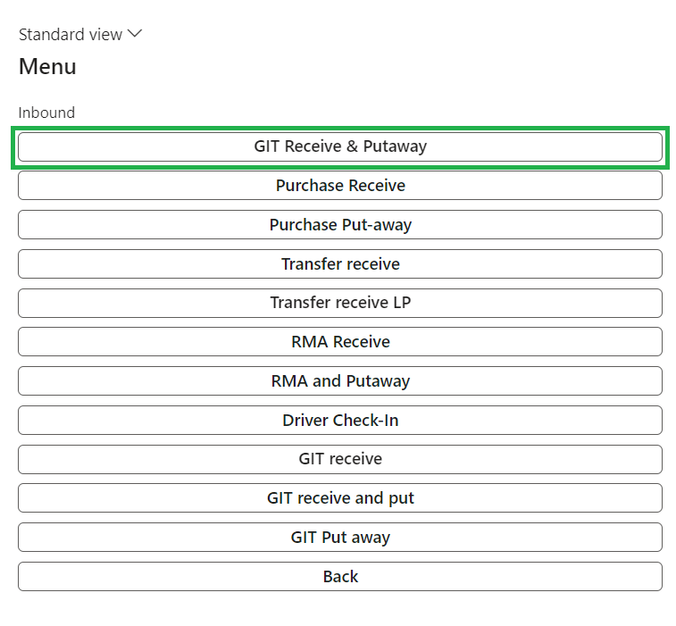Screen dimensions: 676x626
Task: Select GIT Put away
Action: 339,538
